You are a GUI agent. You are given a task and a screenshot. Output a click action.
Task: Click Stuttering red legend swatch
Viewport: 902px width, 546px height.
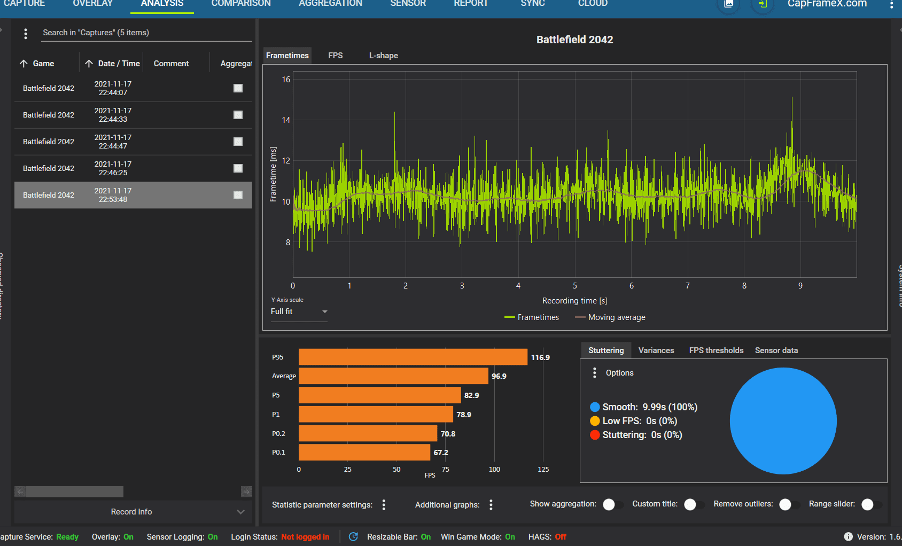click(x=595, y=435)
